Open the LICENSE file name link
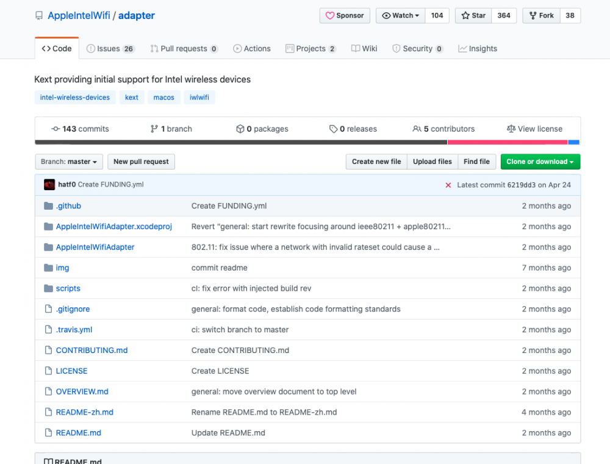610x464 pixels. click(71, 371)
